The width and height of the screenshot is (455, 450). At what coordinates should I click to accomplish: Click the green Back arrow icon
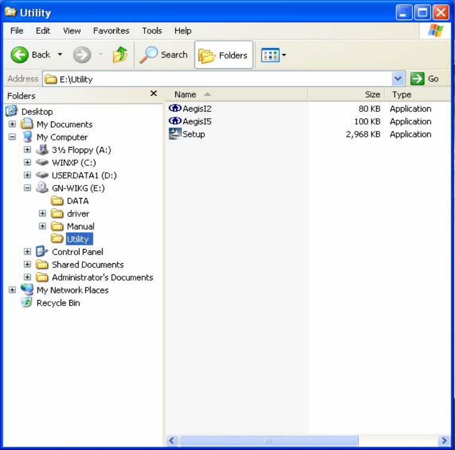(x=20, y=55)
